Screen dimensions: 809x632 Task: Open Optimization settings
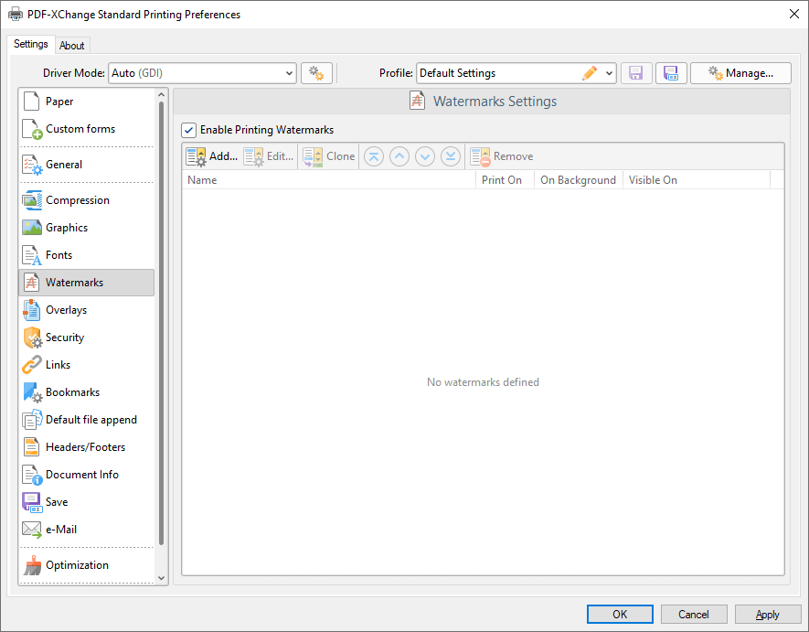(x=86, y=565)
